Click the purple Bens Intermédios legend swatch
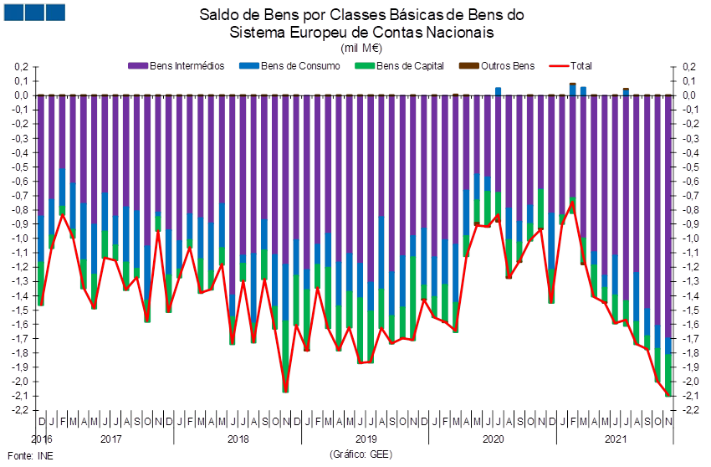This screenshot has height=467, width=711. (x=138, y=66)
